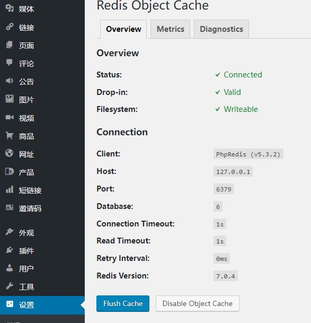
Task: Click the globe icon for 网址
Action: (x=10, y=153)
